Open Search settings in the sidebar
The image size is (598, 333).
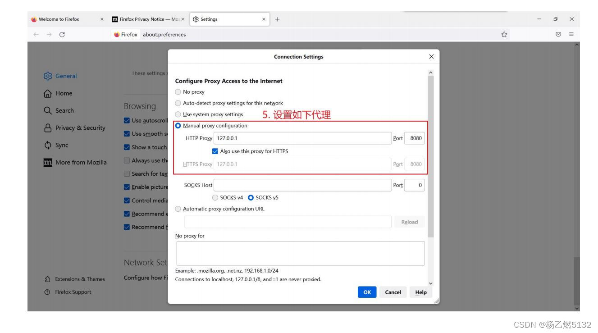59,110
